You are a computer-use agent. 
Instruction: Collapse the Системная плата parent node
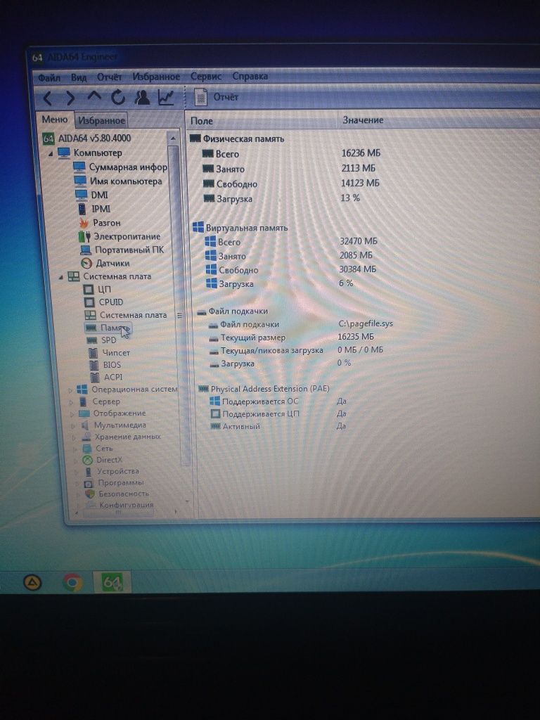pos(60,277)
